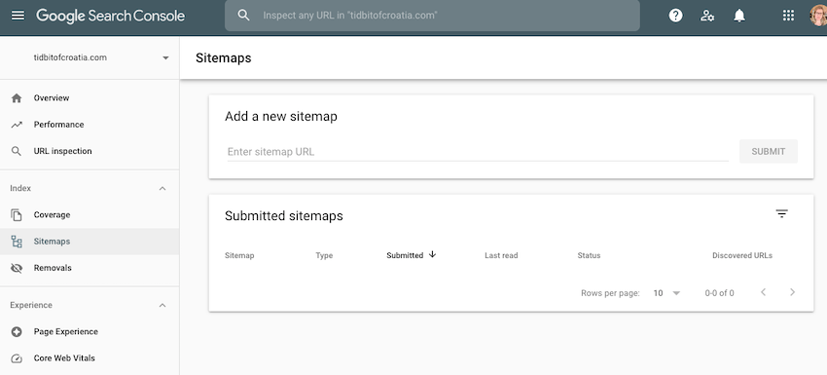The image size is (827, 375).
Task: Open the hamburger main menu
Action: (x=18, y=16)
